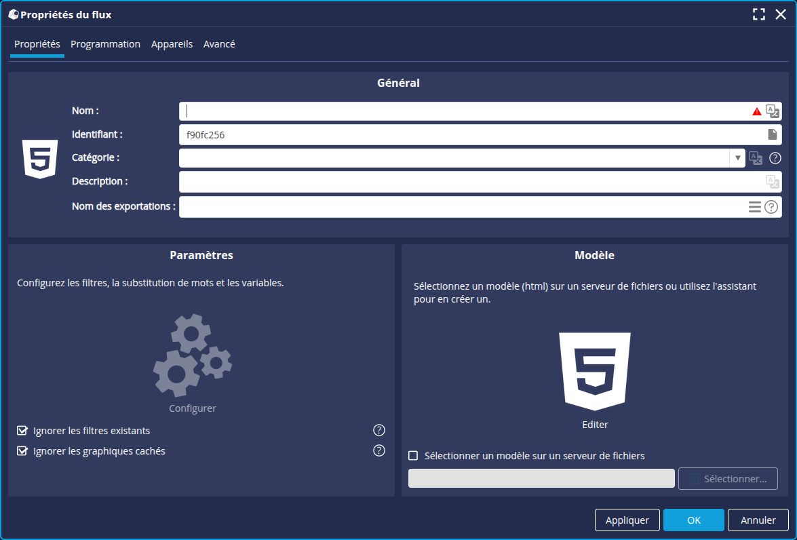Click the document icon beside Identifiant field
Image resolution: width=797 pixels, height=540 pixels.
point(772,134)
